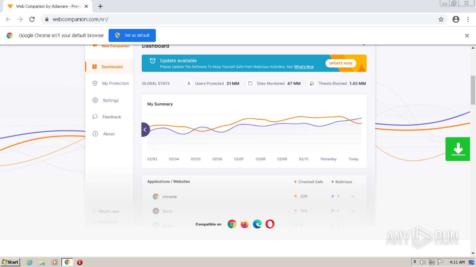Click the Start button

pos(10,262)
